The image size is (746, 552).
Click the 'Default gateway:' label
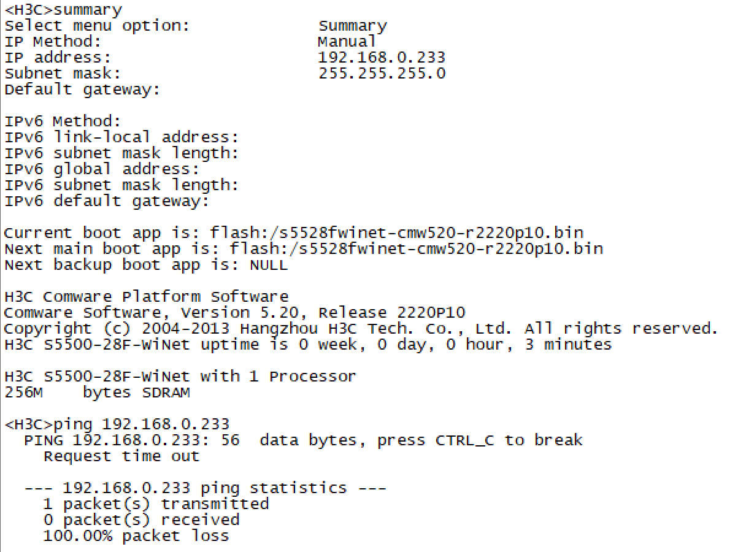pos(82,90)
